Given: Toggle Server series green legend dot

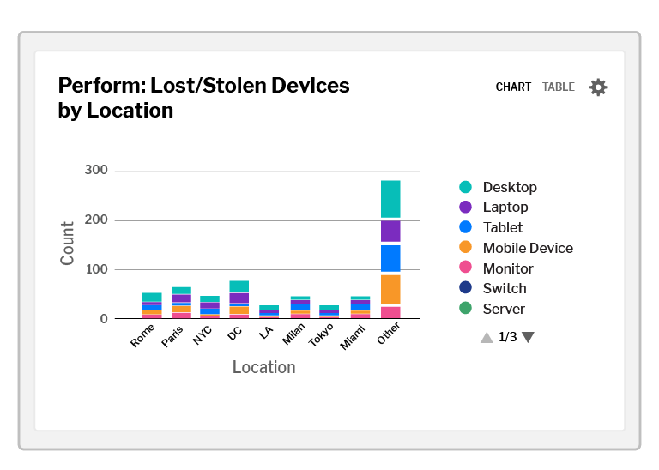Looking at the screenshot, I should click(465, 309).
